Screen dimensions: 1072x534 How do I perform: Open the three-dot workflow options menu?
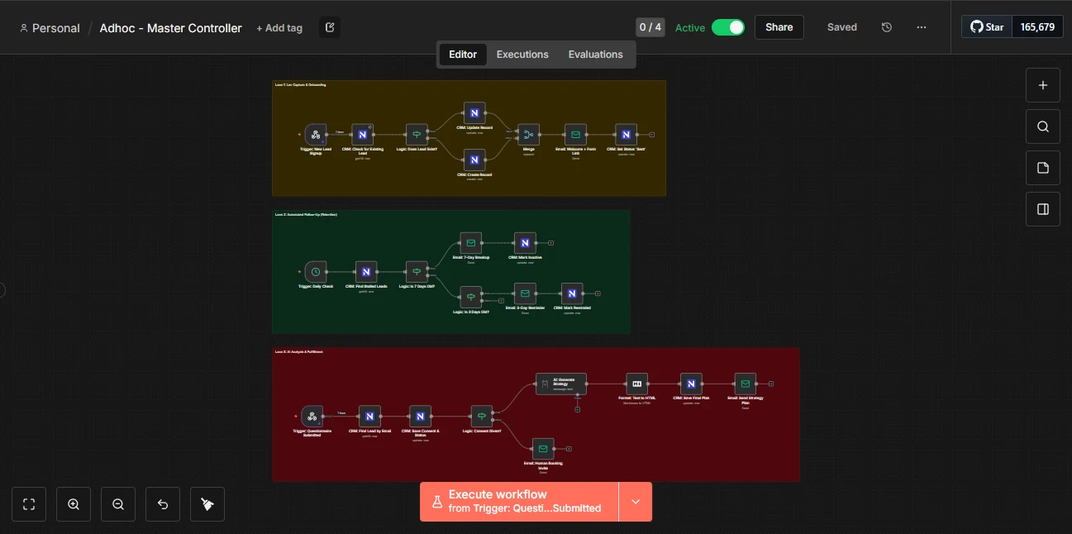pos(921,26)
